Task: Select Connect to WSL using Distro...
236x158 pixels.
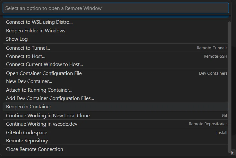Action: tap(115, 22)
